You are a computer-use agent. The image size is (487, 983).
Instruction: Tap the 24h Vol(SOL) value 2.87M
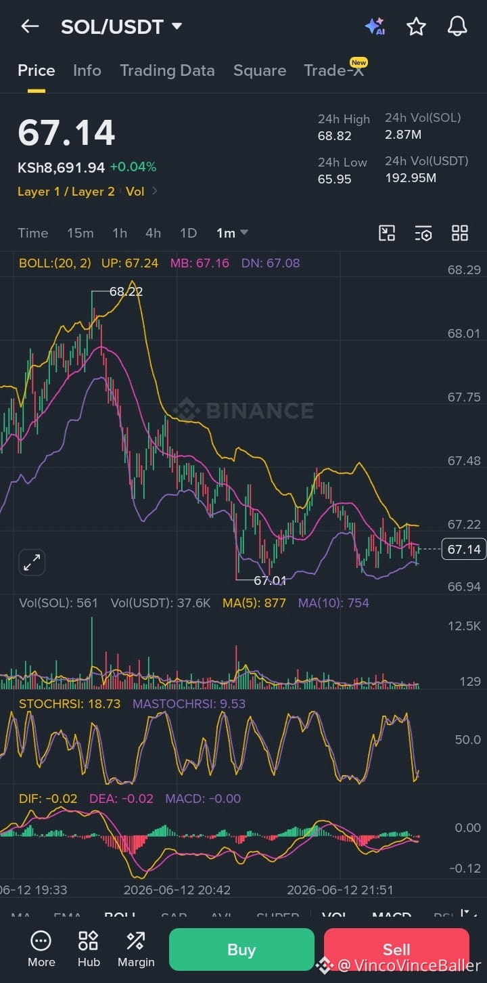click(x=403, y=135)
